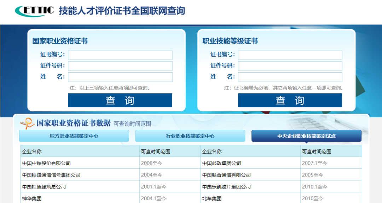Screen dimensions: 382x203
Task: Click 证件号码 field under 国家职业资格证书
Action: point(120,66)
